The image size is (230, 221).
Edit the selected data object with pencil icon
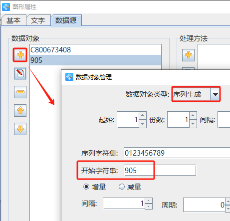click(20, 73)
